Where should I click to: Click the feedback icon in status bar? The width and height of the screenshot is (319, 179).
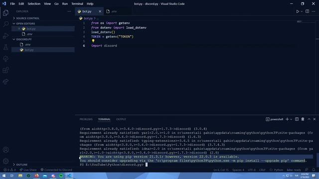click(307, 170)
